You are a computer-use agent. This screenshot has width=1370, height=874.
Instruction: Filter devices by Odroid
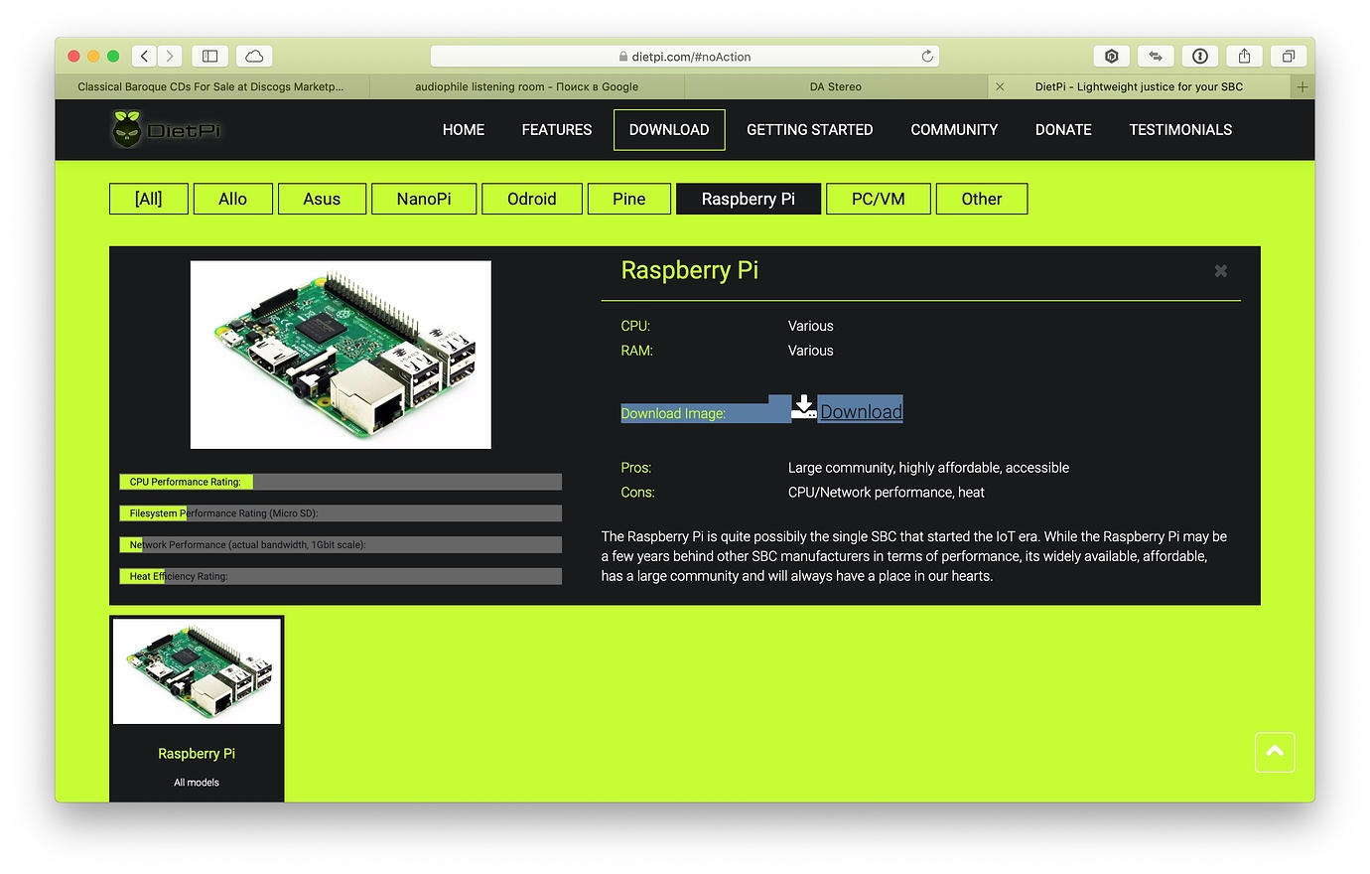pos(532,199)
